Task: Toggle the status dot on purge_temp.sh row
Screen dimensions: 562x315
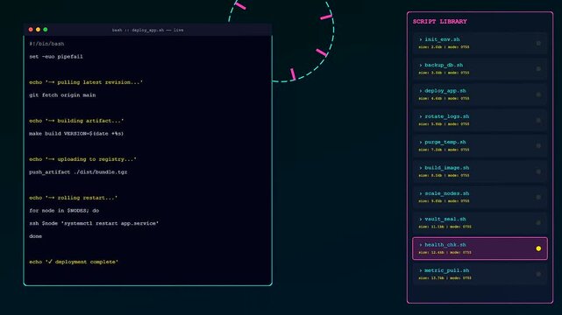Action: [x=538, y=146]
